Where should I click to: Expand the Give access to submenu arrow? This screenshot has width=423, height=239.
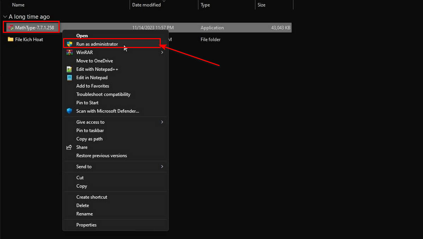162,122
